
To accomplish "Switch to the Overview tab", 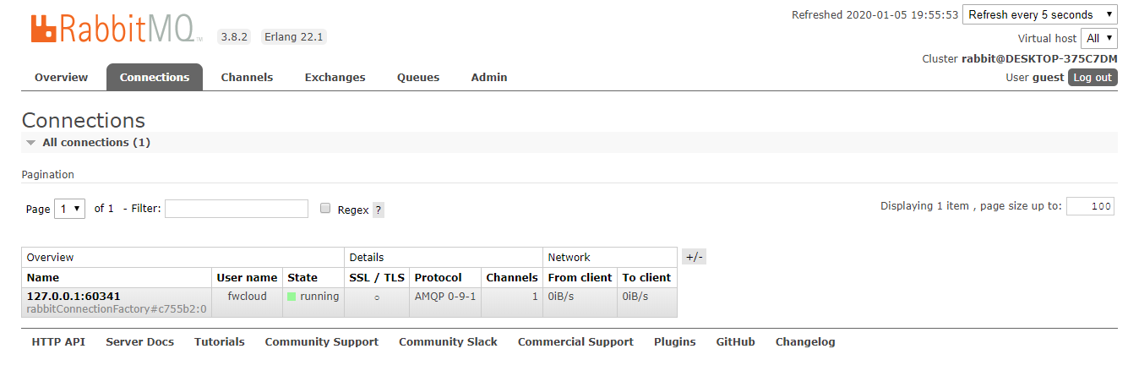I will coord(61,77).
